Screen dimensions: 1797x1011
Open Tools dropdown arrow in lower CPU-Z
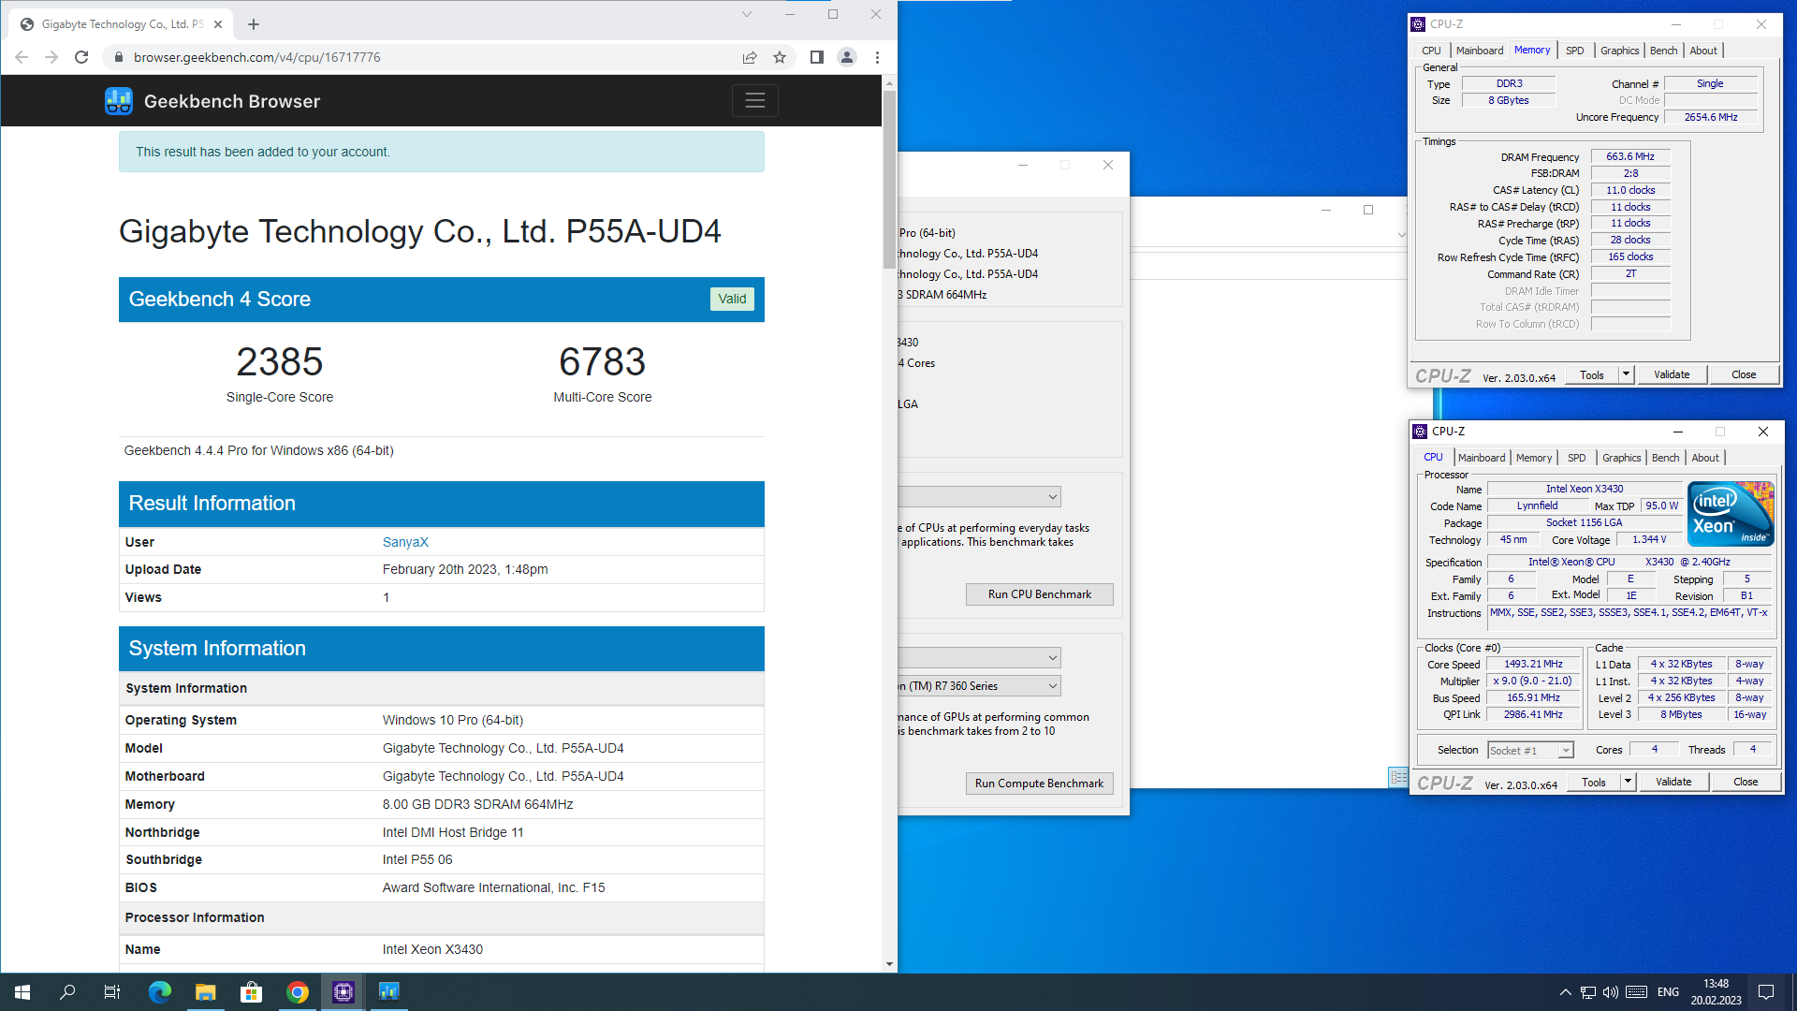click(x=1629, y=782)
